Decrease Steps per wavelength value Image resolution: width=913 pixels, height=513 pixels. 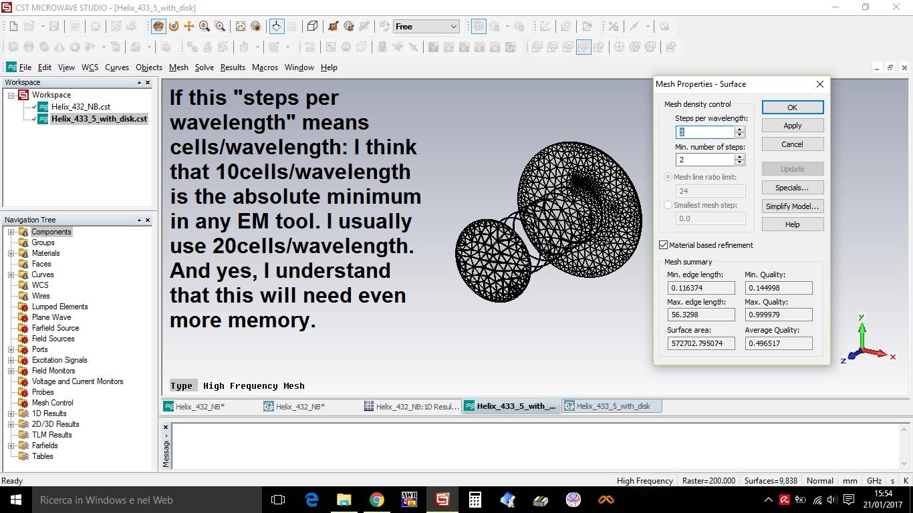[740, 135]
